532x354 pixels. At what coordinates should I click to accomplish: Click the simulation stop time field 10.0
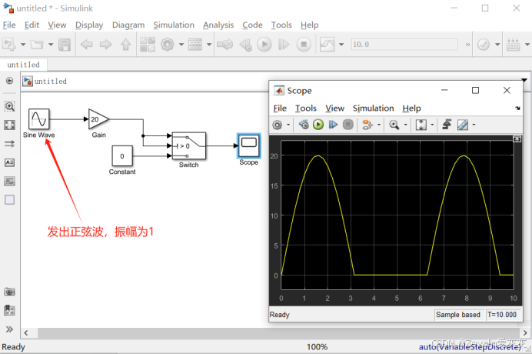pos(404,45)
